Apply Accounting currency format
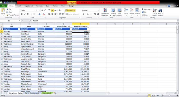This screenshot has width=179, height=97. click(83, 14)
